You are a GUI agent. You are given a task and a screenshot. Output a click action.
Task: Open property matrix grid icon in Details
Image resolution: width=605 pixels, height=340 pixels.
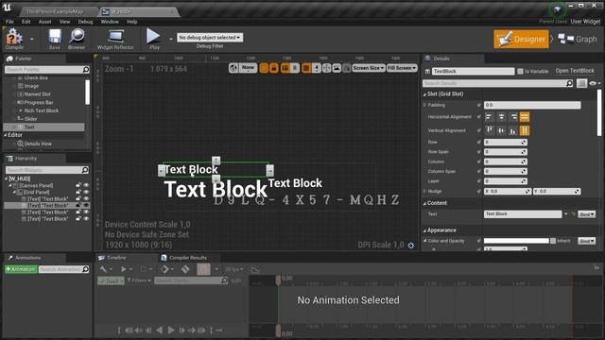(581, 83)
